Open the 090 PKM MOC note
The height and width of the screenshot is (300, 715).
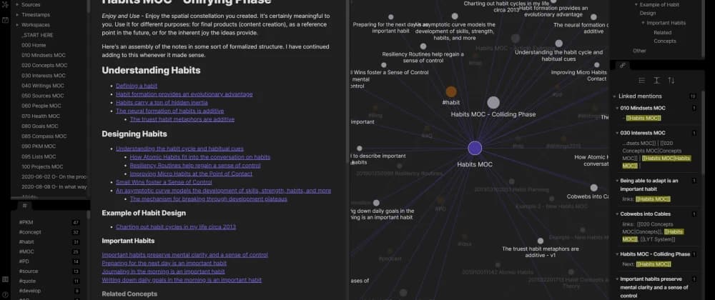pyautogui.click(x=41, y=146)
